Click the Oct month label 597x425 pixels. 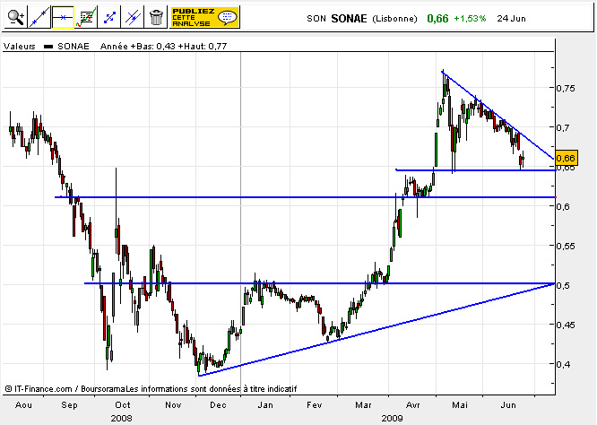[123, 404]
